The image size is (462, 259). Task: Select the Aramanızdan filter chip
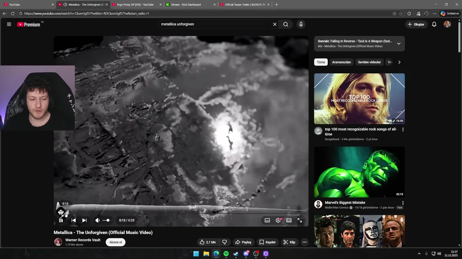(x=341, y=62)
